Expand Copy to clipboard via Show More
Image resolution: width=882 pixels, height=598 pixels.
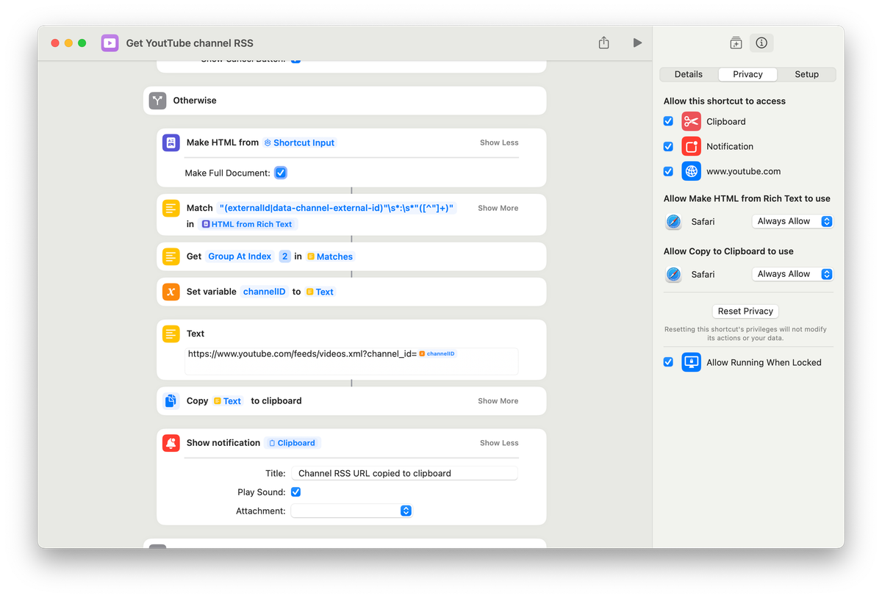click(498, 400)
